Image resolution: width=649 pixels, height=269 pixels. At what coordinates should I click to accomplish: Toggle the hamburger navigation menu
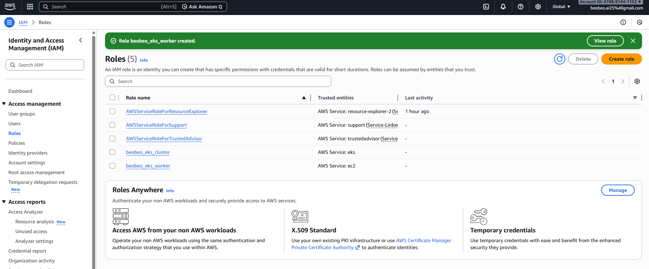point(9,22)
